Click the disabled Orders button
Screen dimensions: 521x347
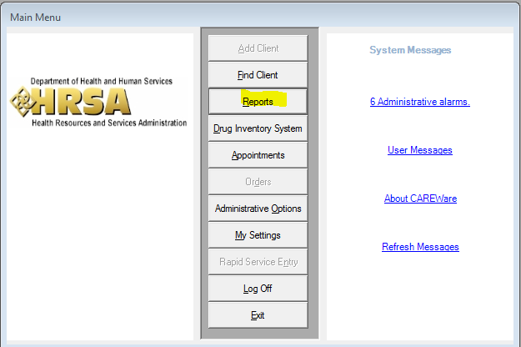click(258, 182)
